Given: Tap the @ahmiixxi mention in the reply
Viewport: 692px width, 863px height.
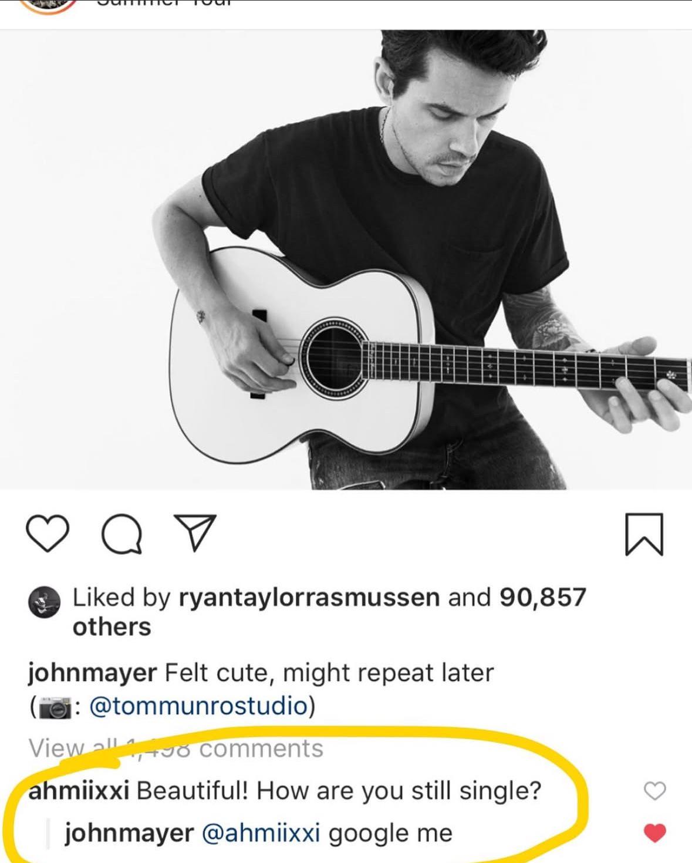Looking at the screenshot, I should coord(261,833).
